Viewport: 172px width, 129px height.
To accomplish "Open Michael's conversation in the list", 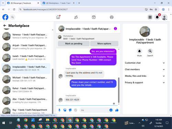I will click(x=26, y=79).
